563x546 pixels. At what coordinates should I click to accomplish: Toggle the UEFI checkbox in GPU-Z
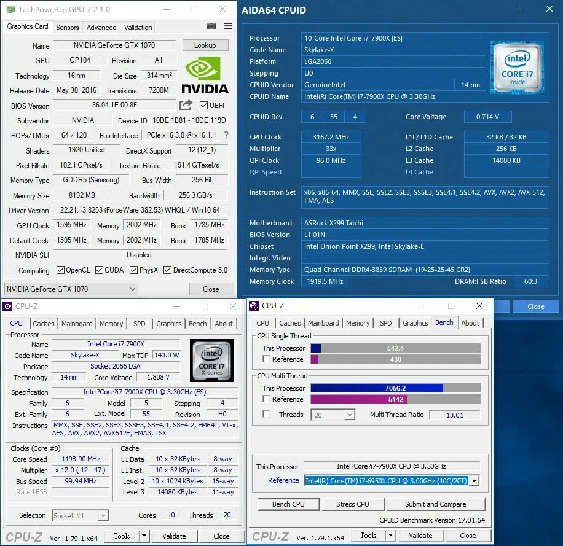coord(203,105)
